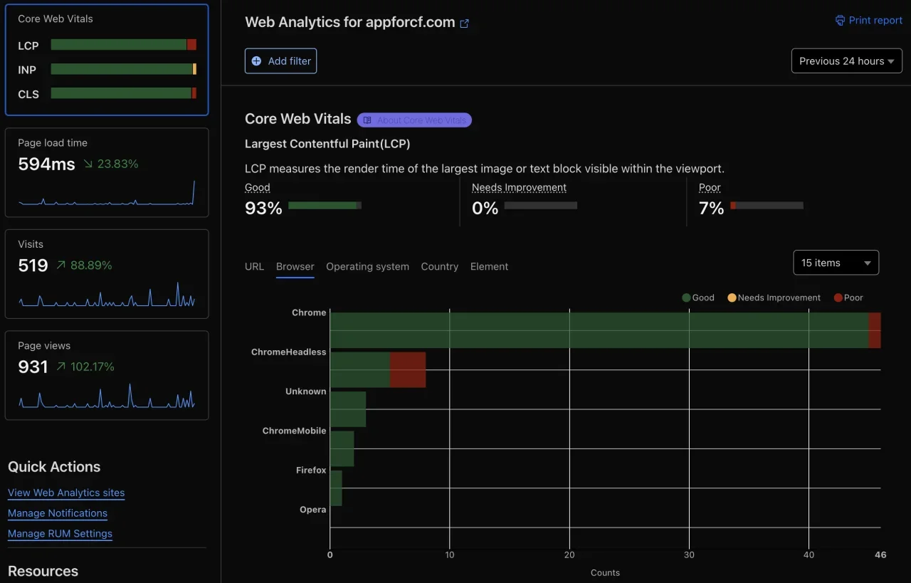Switch to the URL tab
Viewport: 911px width, 583px height.
(254, 266)
